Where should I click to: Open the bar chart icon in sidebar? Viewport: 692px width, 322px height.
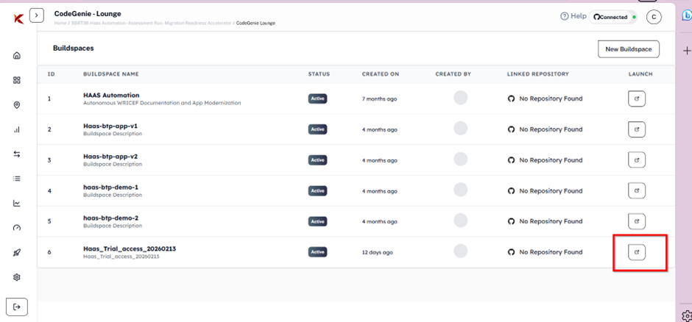pyautogui.click(x=17, y=129)
